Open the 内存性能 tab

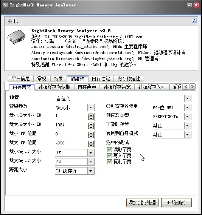pos(101,79)
